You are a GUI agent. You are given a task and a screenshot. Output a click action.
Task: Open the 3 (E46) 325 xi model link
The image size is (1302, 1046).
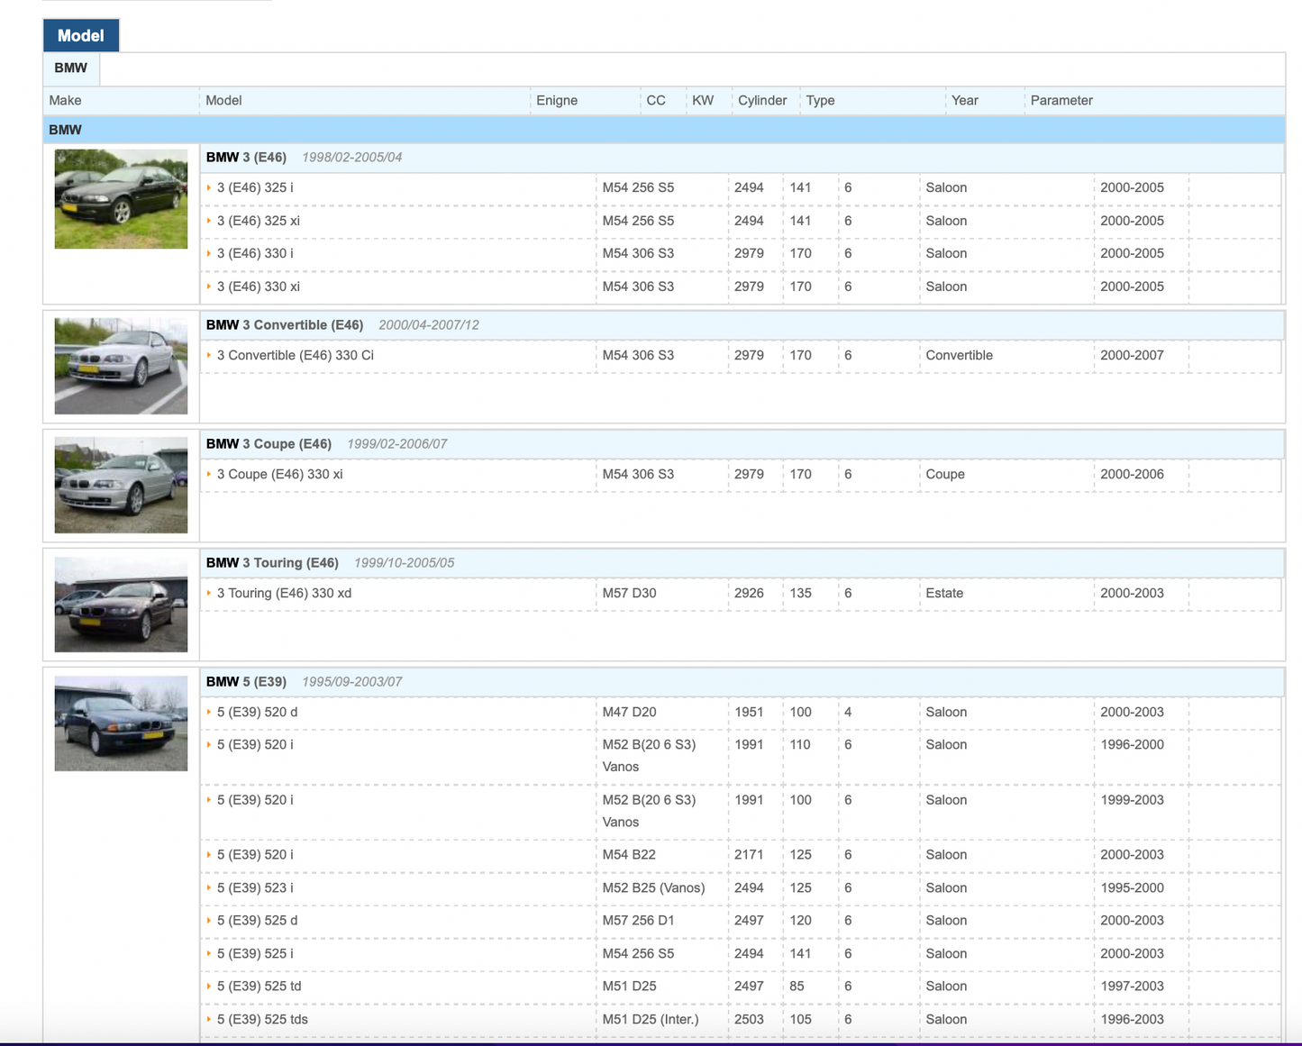click(258, 221)
